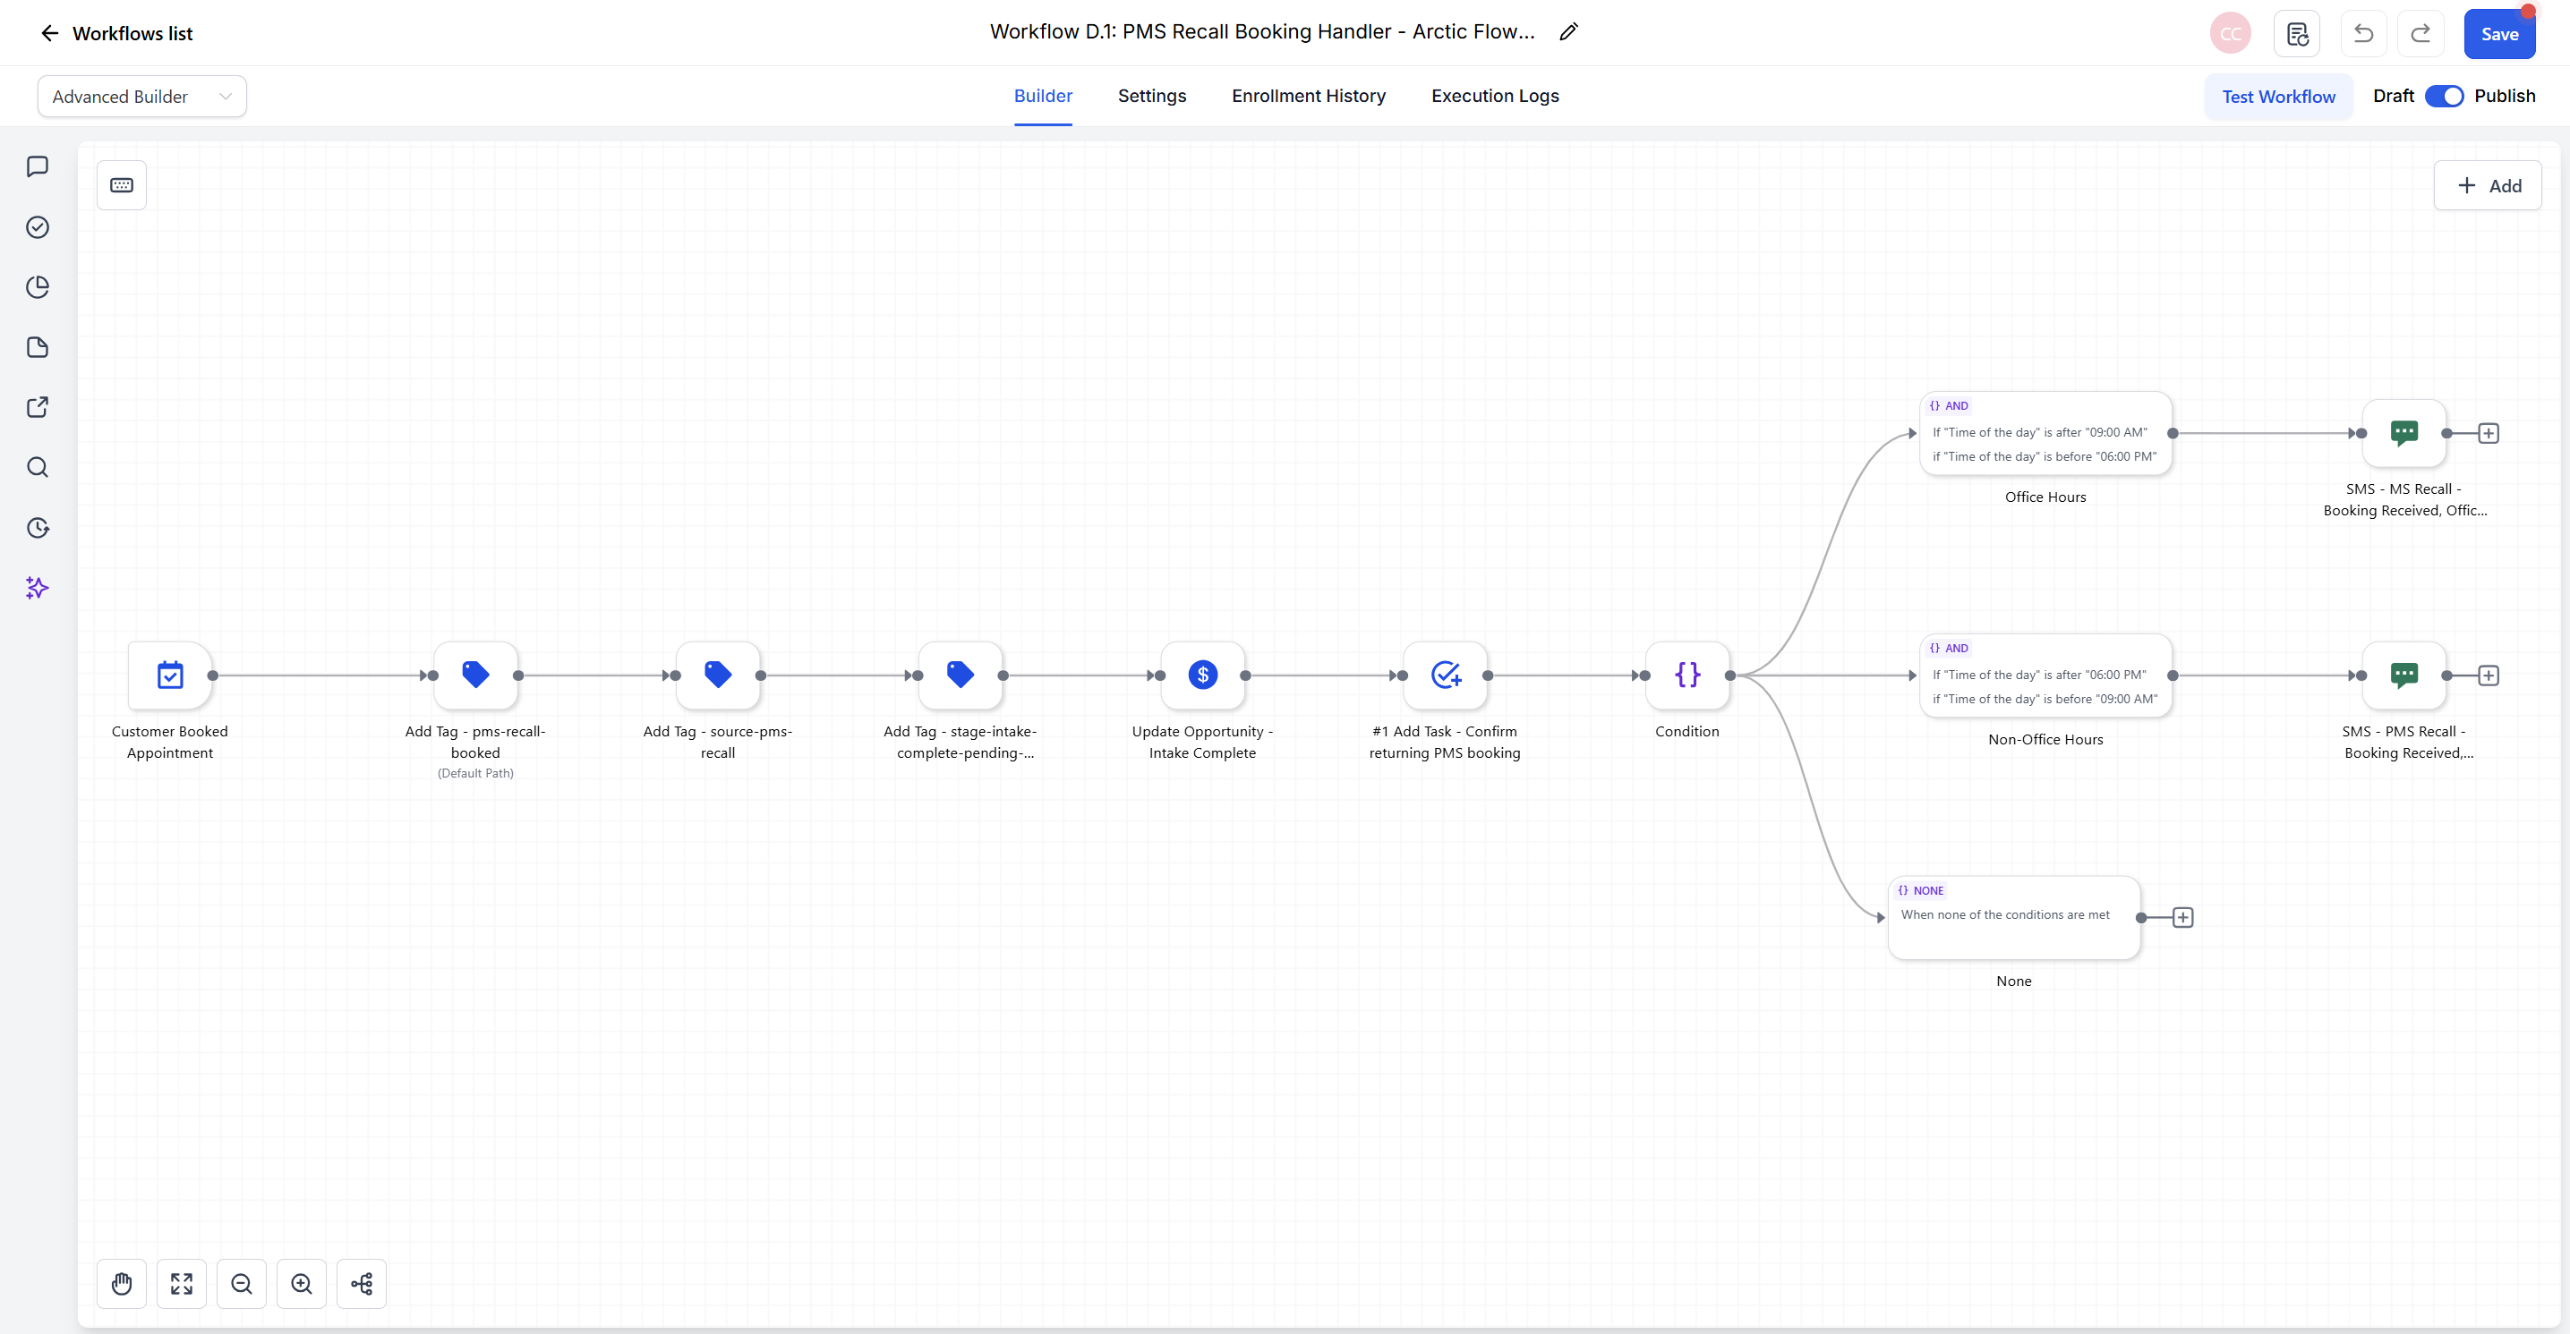Zoom in on the canvas
Viewport: 2570px width, 1334px height.
click(302, 1283)
